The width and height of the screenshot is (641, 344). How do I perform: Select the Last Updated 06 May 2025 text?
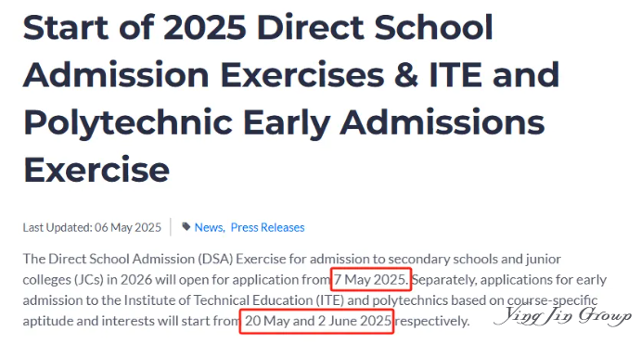pyautogui.click(x=92, y=227)
